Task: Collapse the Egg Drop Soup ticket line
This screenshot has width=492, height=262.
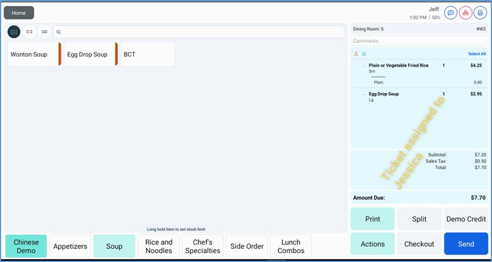Action: (x=363, y=94)
